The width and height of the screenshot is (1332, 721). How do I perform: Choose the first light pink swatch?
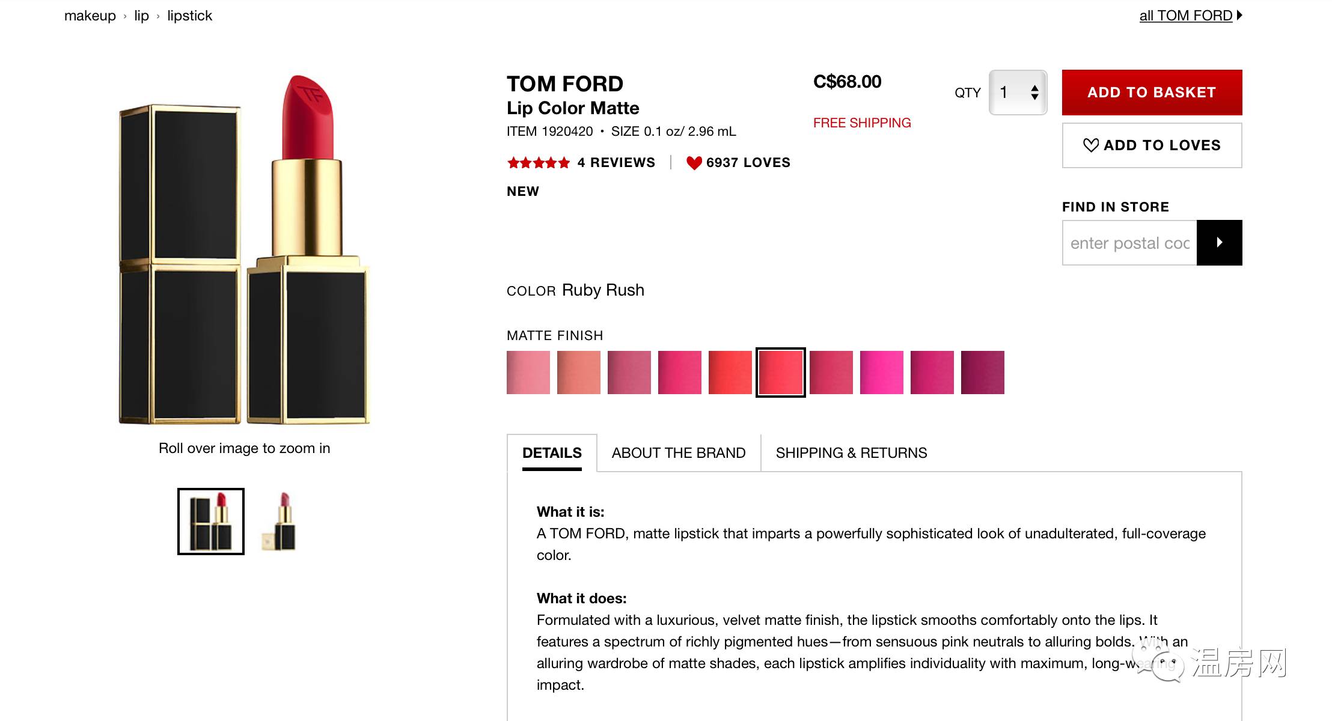click(x=528, y=373)
